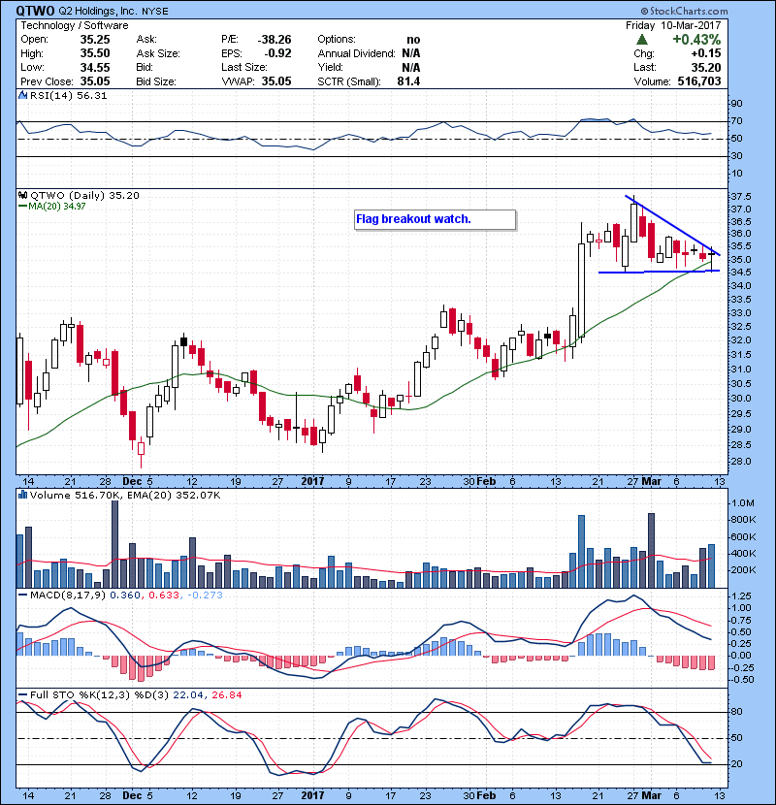Image resolution: width=776 pixels, height=805 pixels.
Task: Click the Prev Close value 35.05
Action: tap(95, 81)
